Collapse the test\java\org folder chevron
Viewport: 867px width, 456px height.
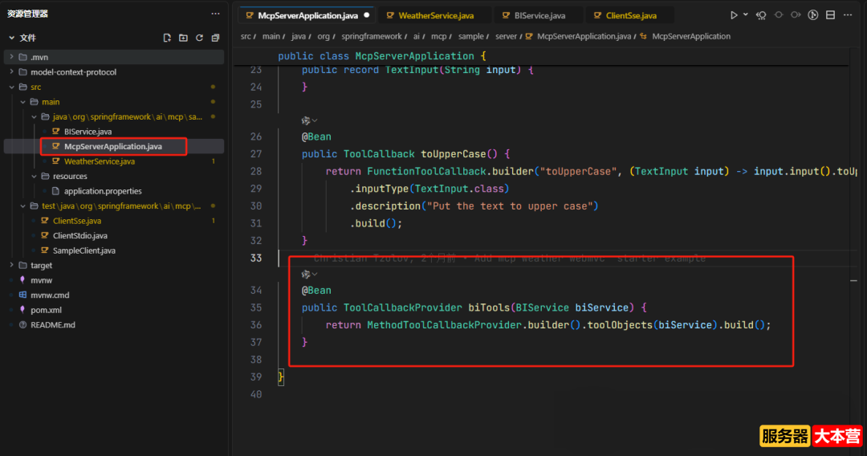[22, 206]
